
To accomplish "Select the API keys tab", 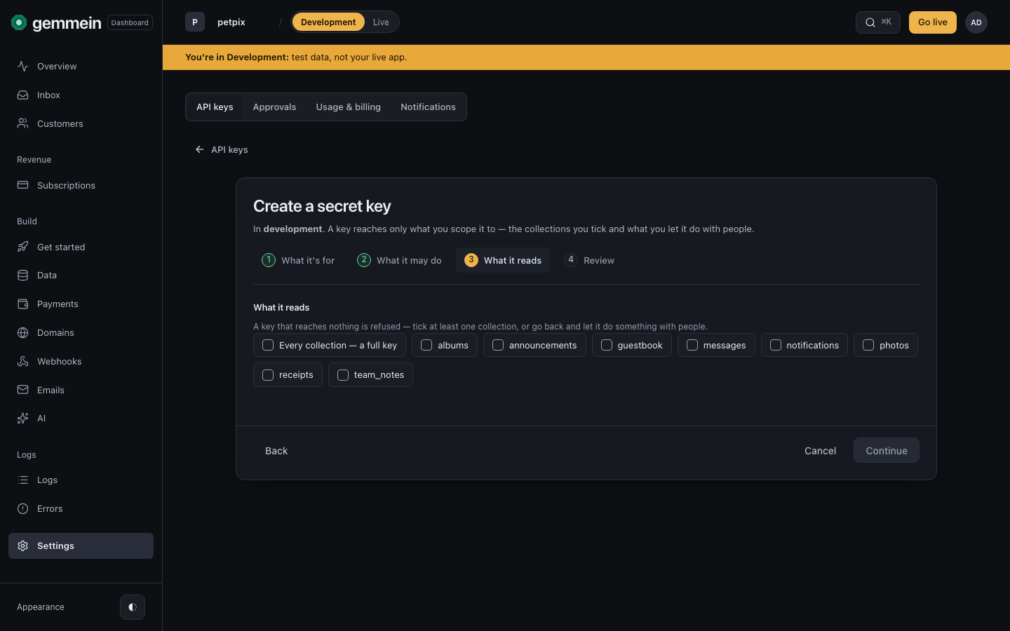I will (215, 107).
